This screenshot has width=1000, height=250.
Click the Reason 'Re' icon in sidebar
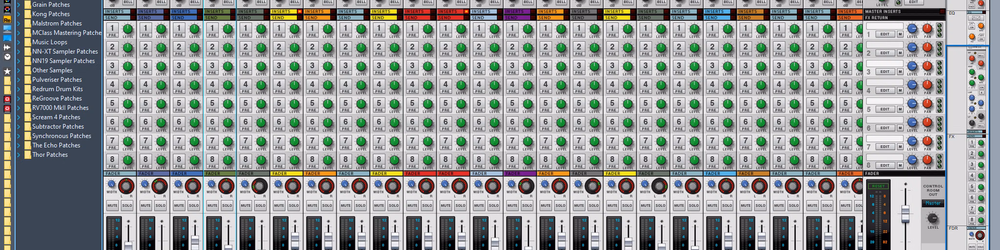tap(7, 20)
